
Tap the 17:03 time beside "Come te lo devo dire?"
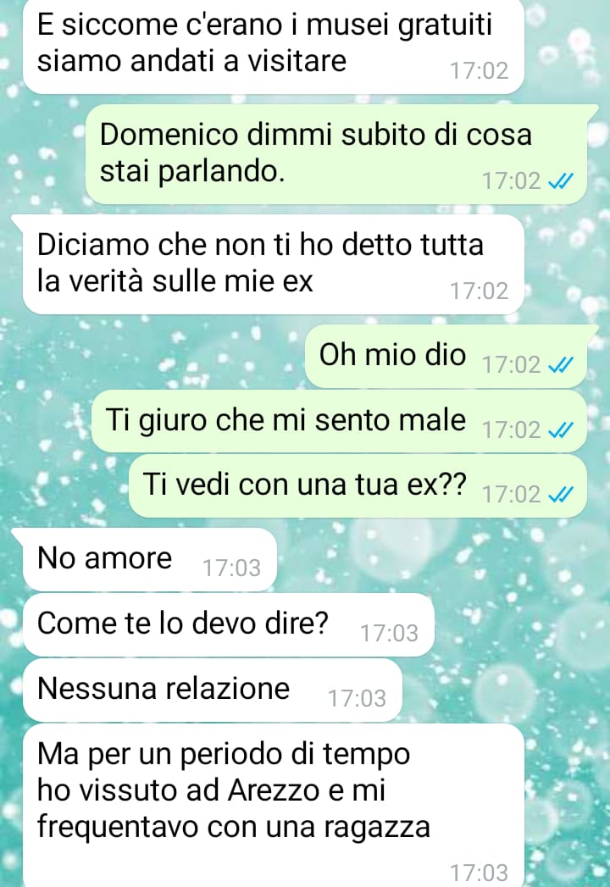[x=390, y=633]
